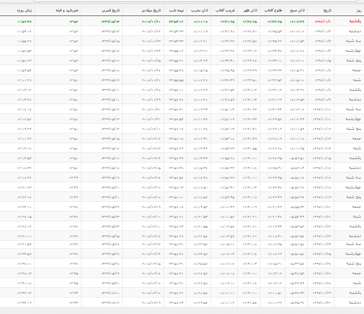Click fajr time ۰۶:۰۷:۱۷

tap(297, 31)
